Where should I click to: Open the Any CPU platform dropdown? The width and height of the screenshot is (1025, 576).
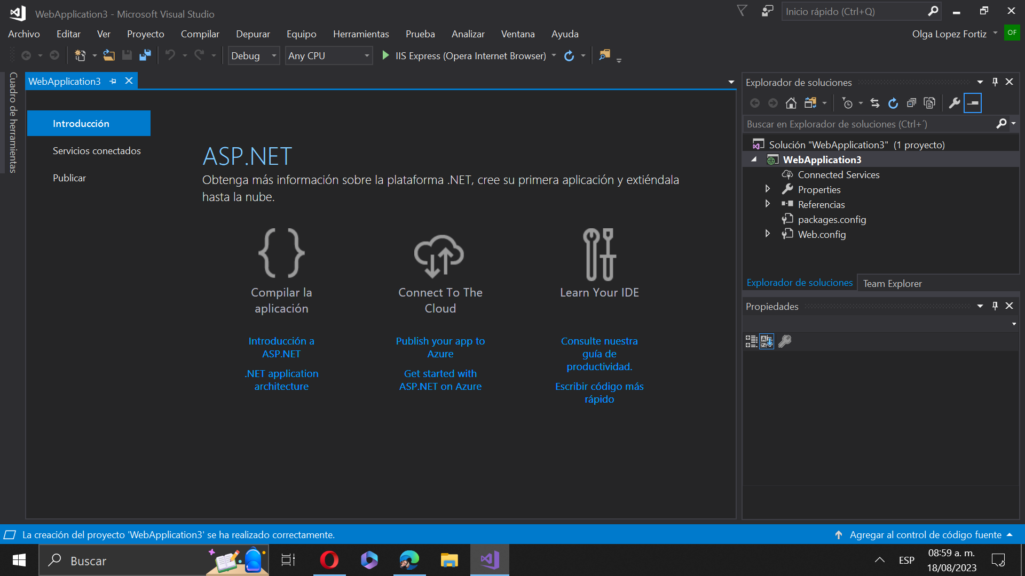pyautogui.click(x=367, y=55)
